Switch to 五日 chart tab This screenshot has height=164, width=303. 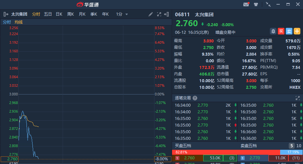pyautogui.click(x=48, y=14)
